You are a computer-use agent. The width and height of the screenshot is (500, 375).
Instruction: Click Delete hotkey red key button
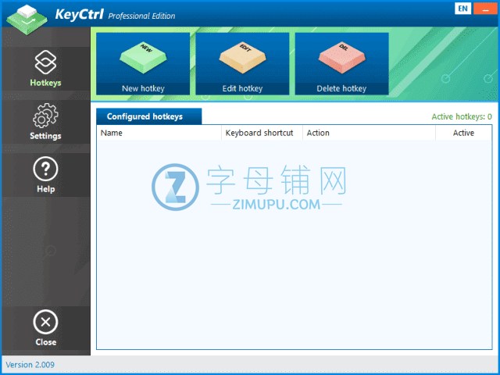point(341,63)
